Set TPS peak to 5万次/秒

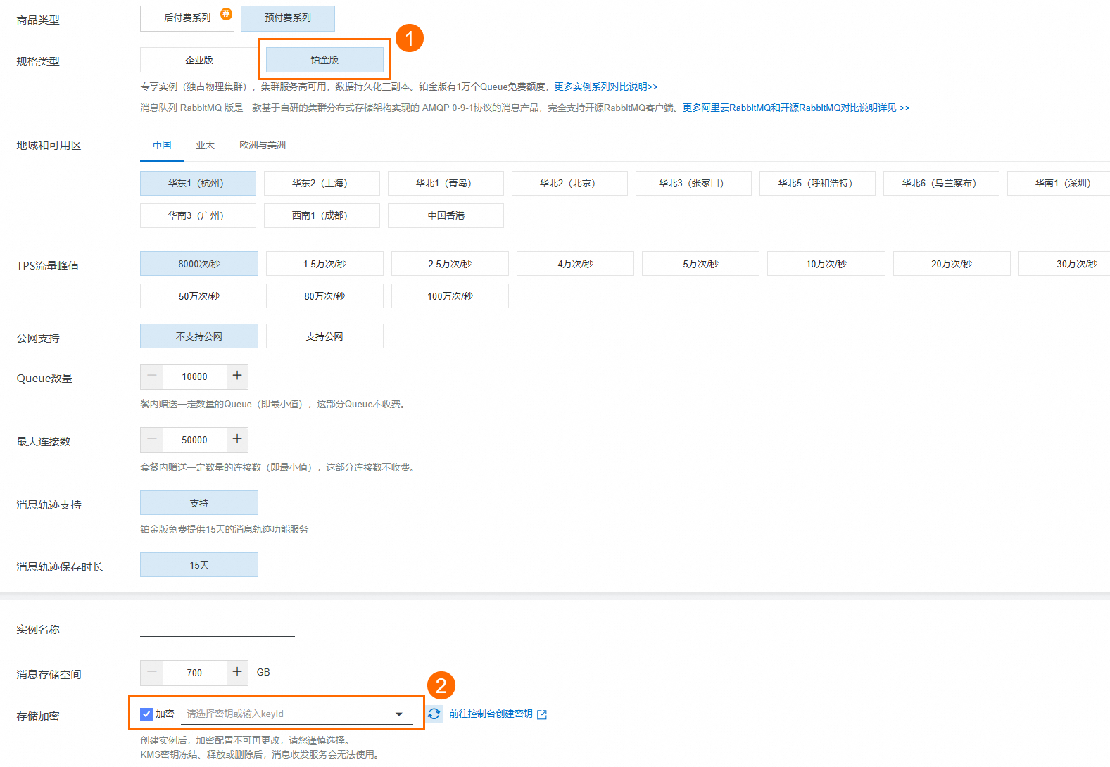point(700,264)
